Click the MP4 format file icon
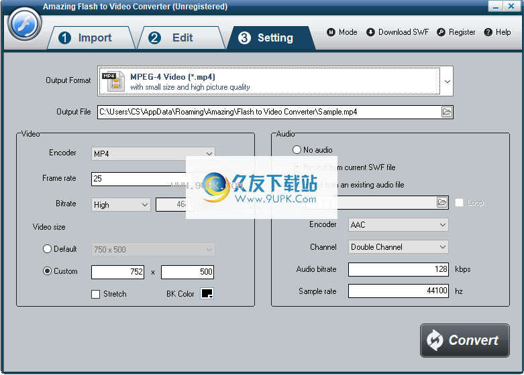Viewport: 524px width, 375px height. (x=113, y=81)
